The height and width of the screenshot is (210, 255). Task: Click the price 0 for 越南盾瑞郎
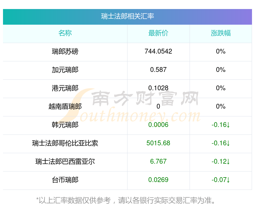158,107
